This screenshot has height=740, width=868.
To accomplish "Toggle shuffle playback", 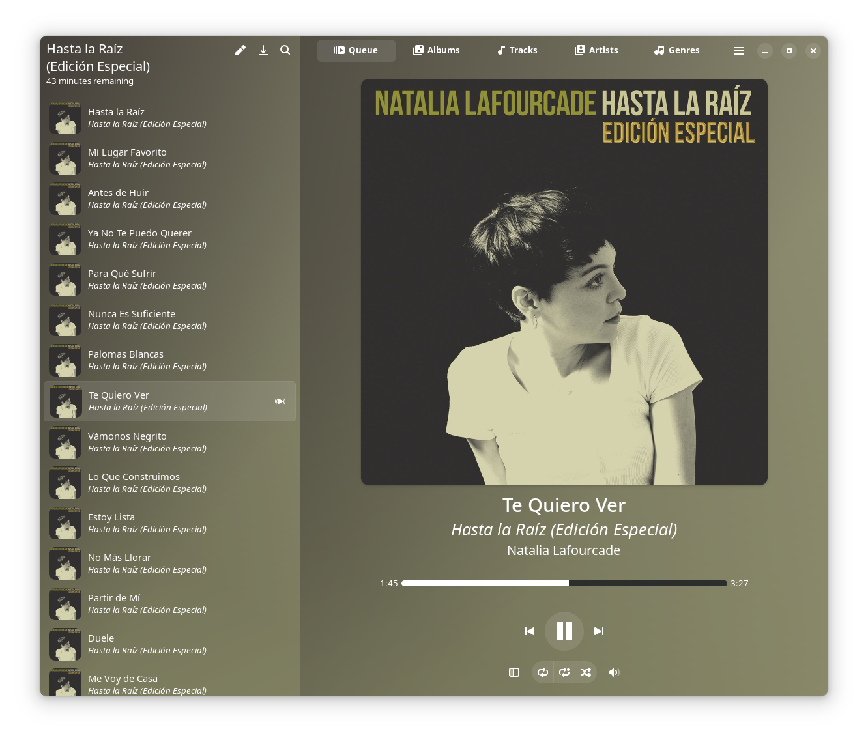I will (586, 672).
